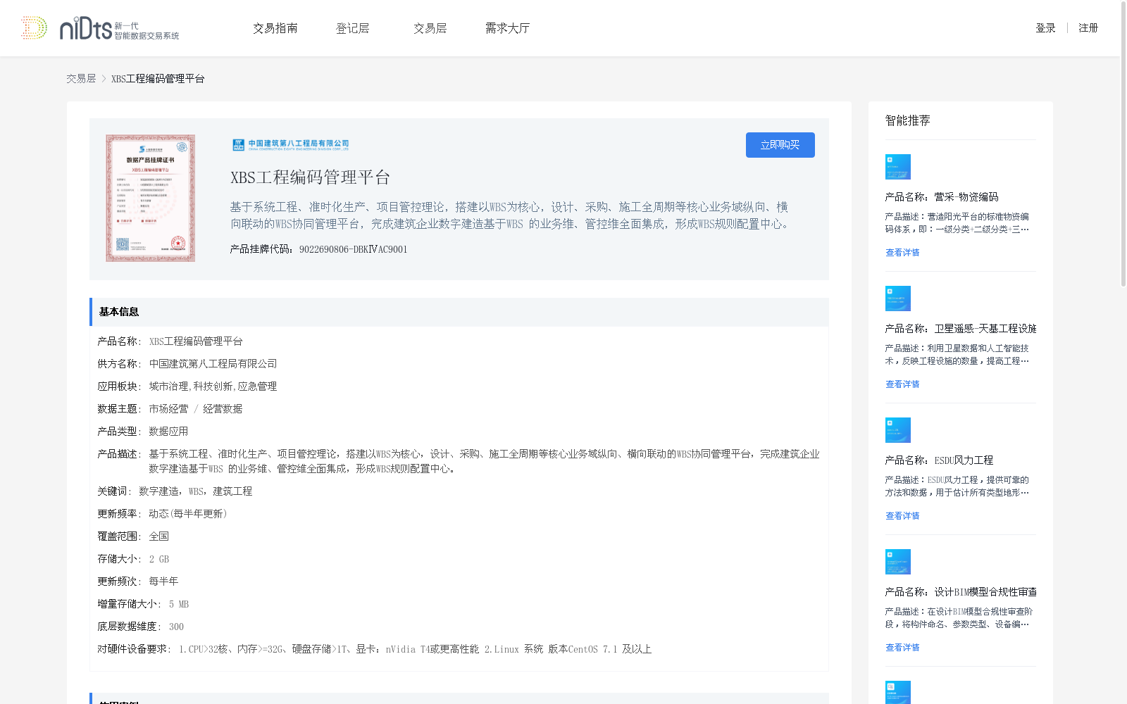Click the 覆盖范围 value 全国

158,536
